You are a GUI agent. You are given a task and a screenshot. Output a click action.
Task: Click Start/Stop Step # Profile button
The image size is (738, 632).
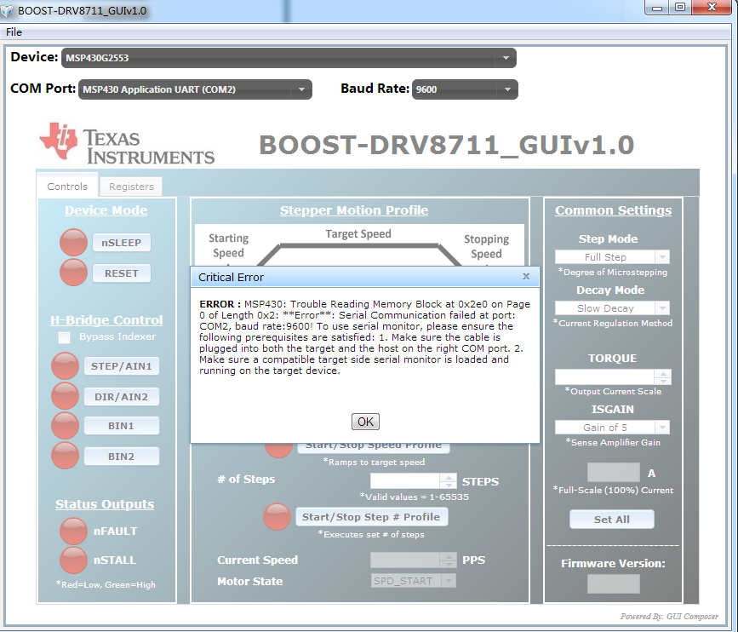[371, 517]
